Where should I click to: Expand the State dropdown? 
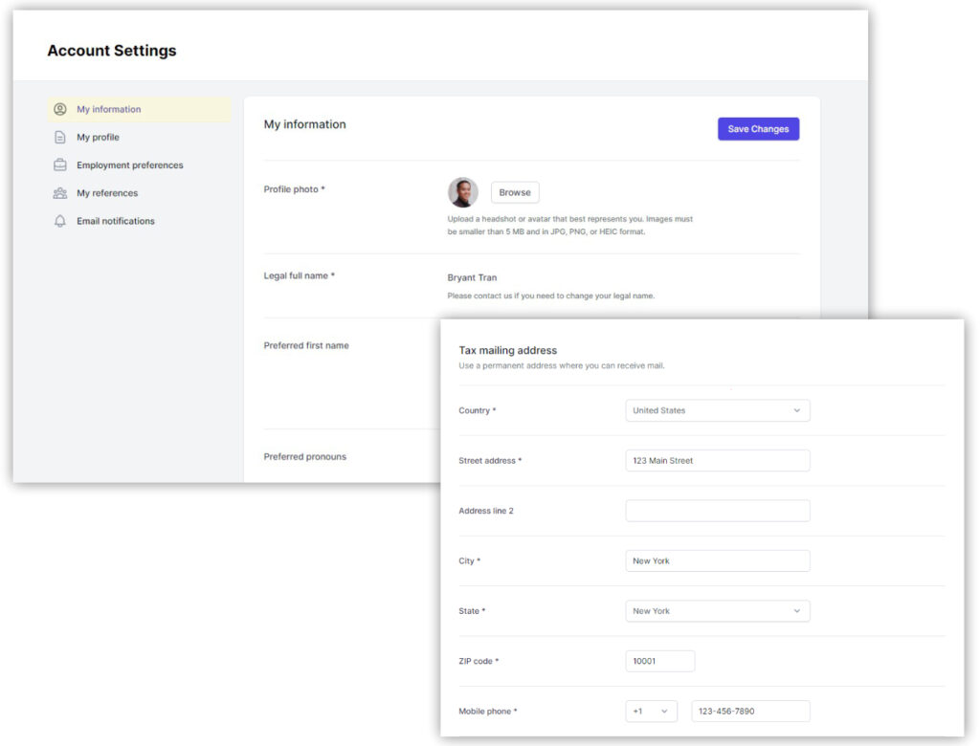(x=717, y=611)
